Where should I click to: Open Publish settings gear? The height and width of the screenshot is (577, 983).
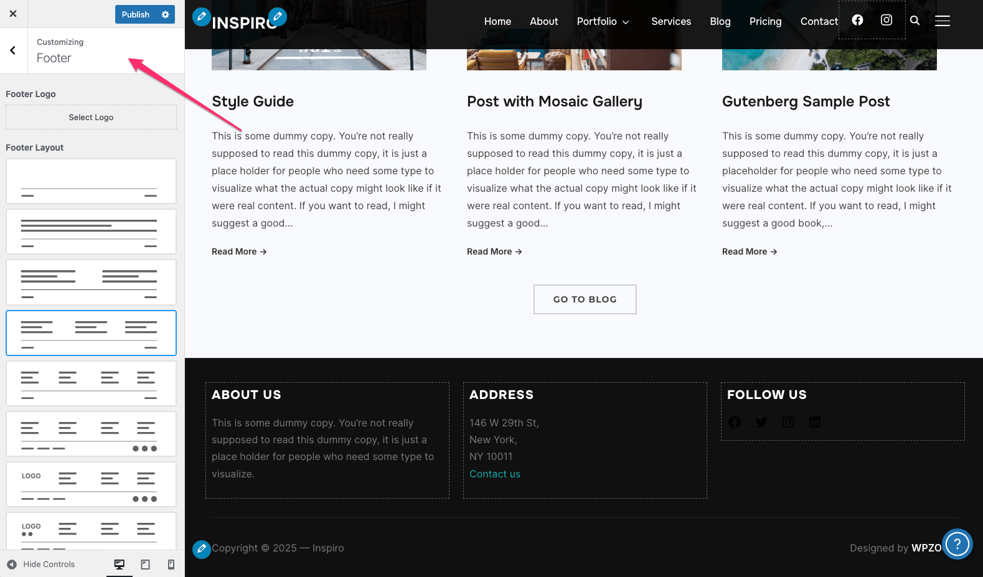[166, 14]
